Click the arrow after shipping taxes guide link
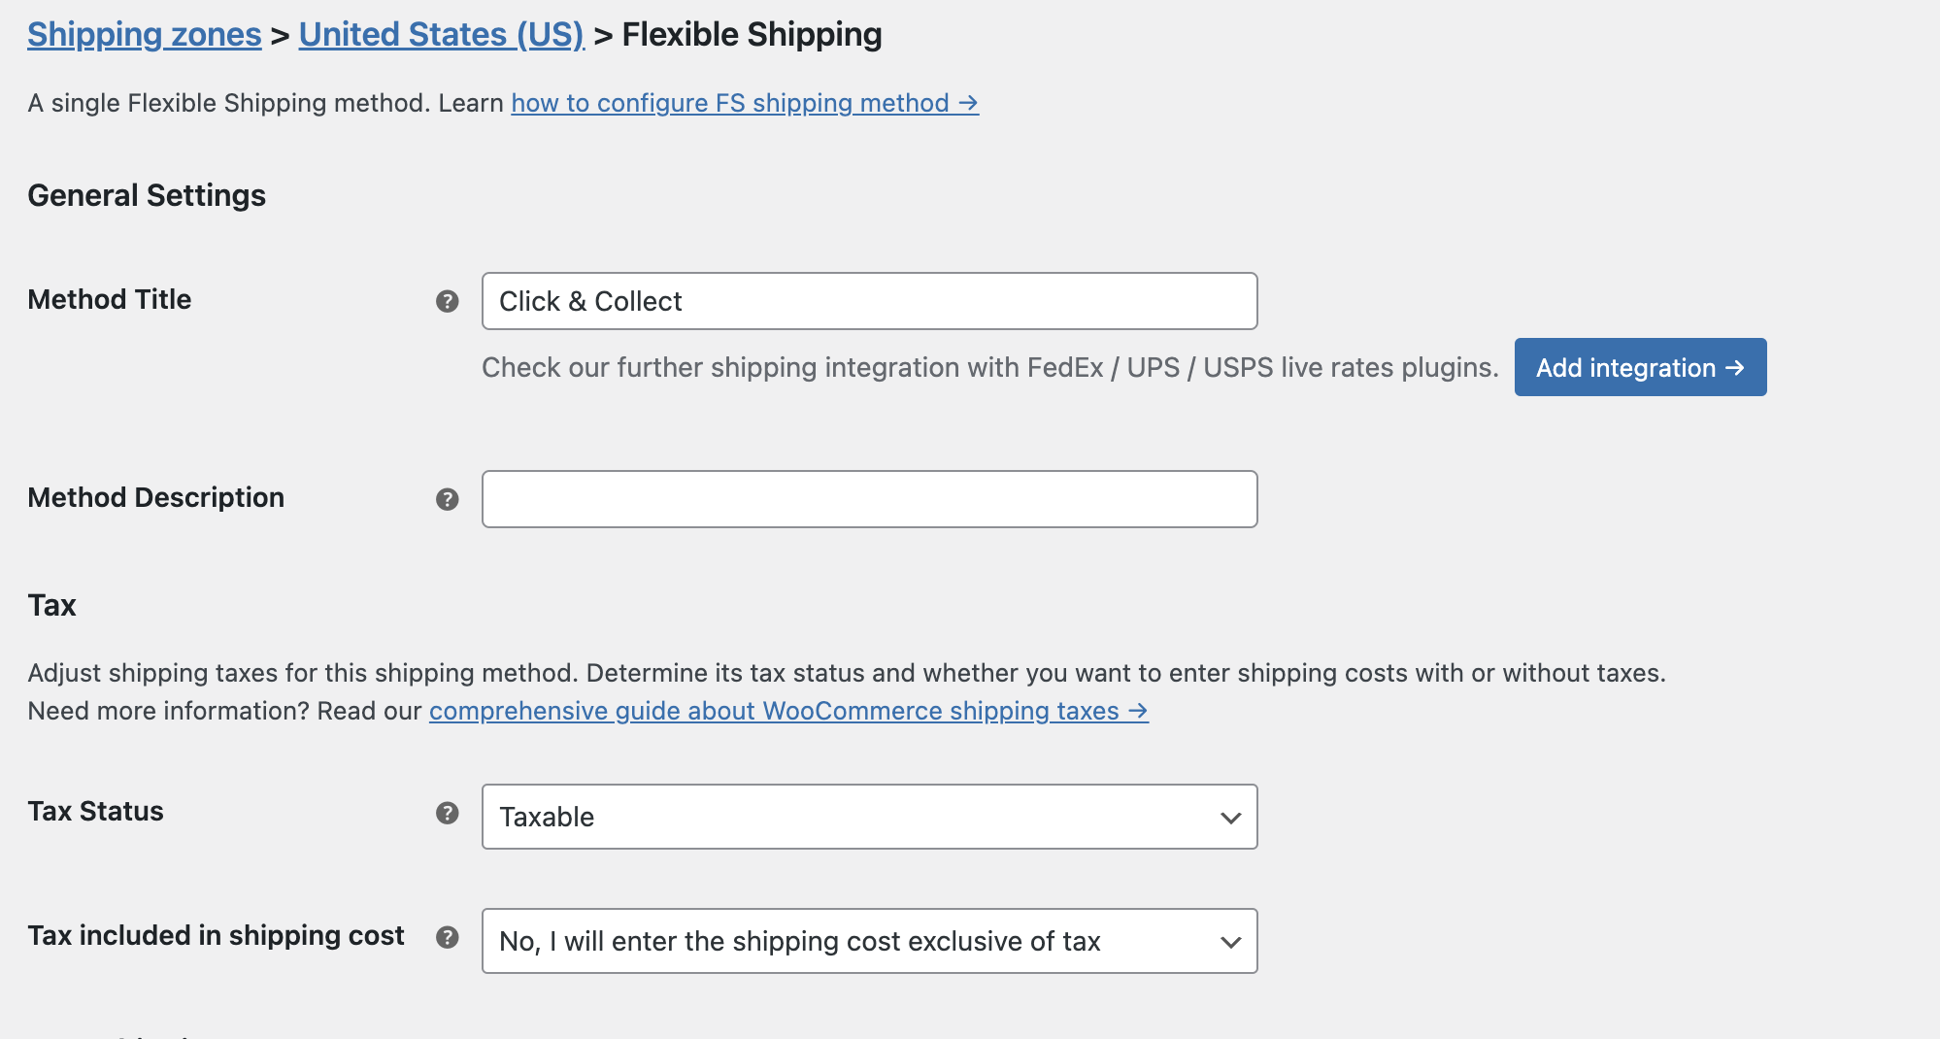 [x=1136, y=712]
